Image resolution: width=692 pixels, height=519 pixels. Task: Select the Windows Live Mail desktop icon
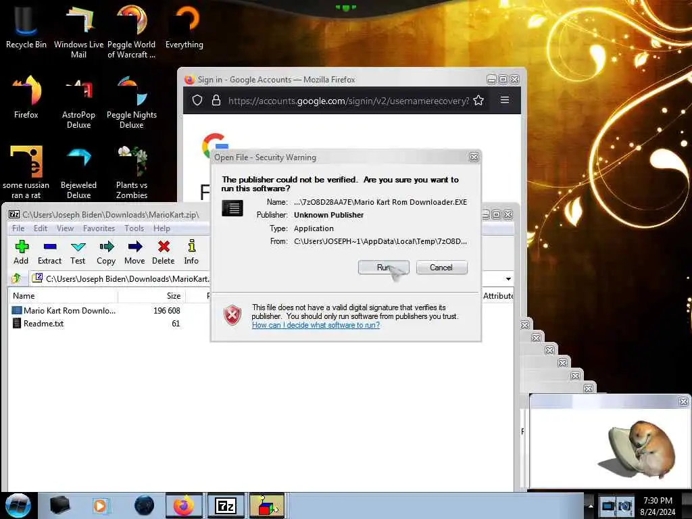click(x=78, y=32)
